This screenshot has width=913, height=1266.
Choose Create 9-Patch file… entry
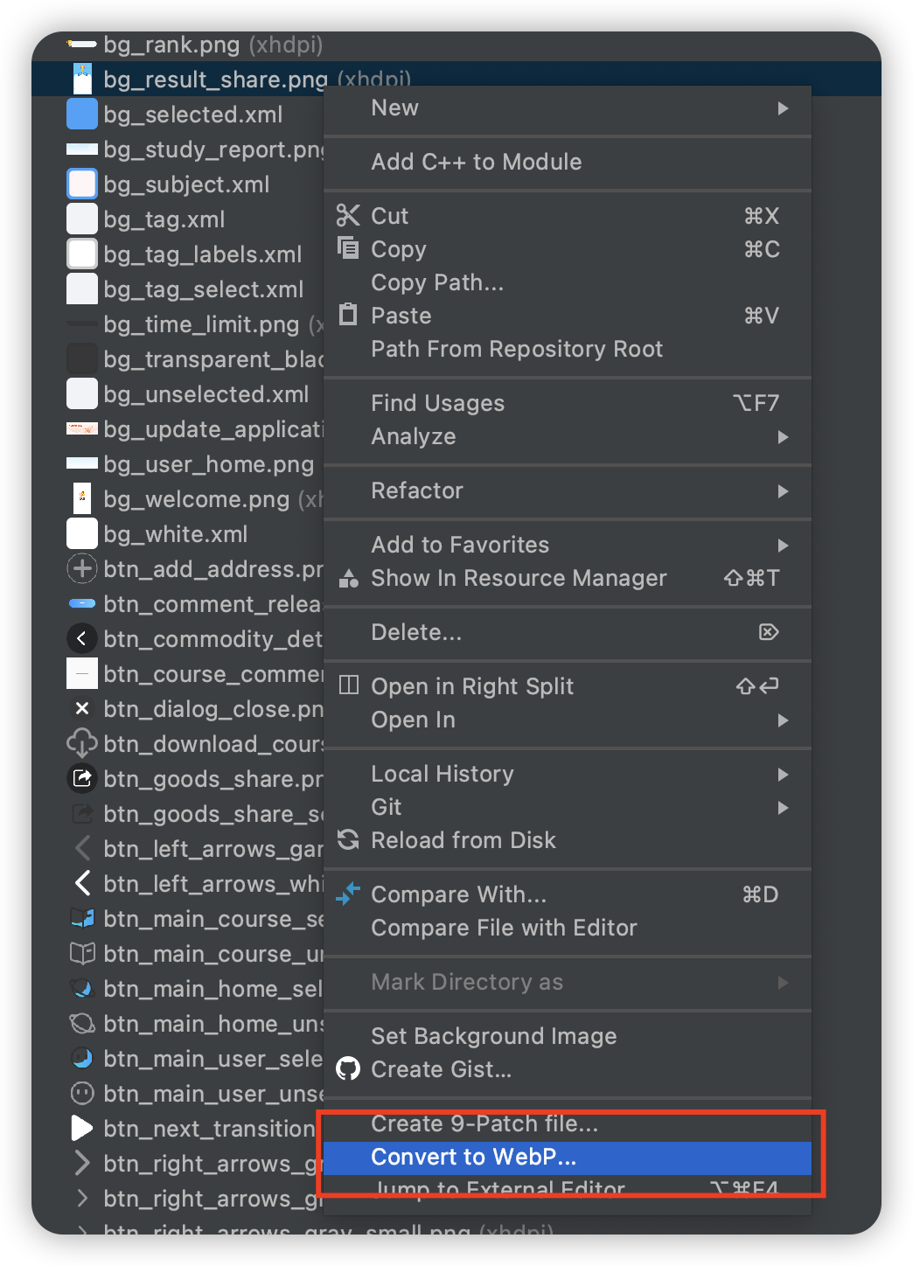(x=568, y=1124)
